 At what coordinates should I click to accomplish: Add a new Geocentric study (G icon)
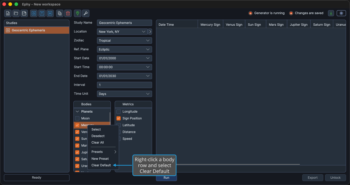[34, 13]
